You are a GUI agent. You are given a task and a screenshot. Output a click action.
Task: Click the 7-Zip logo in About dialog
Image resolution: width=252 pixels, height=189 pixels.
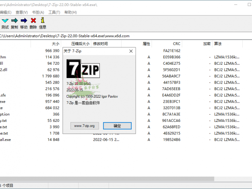pyautogui.click(x=83, y=69)
